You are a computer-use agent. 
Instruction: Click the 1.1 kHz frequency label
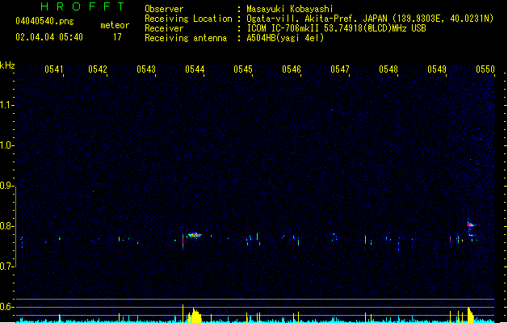click(x=6, y=105)
